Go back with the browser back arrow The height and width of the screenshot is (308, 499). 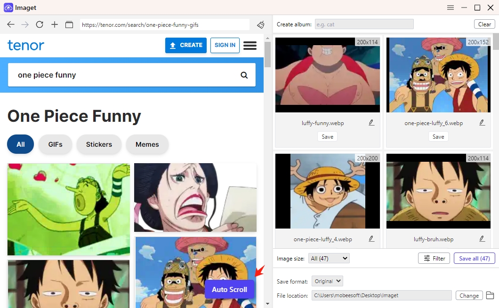click(x=11, y=24)
